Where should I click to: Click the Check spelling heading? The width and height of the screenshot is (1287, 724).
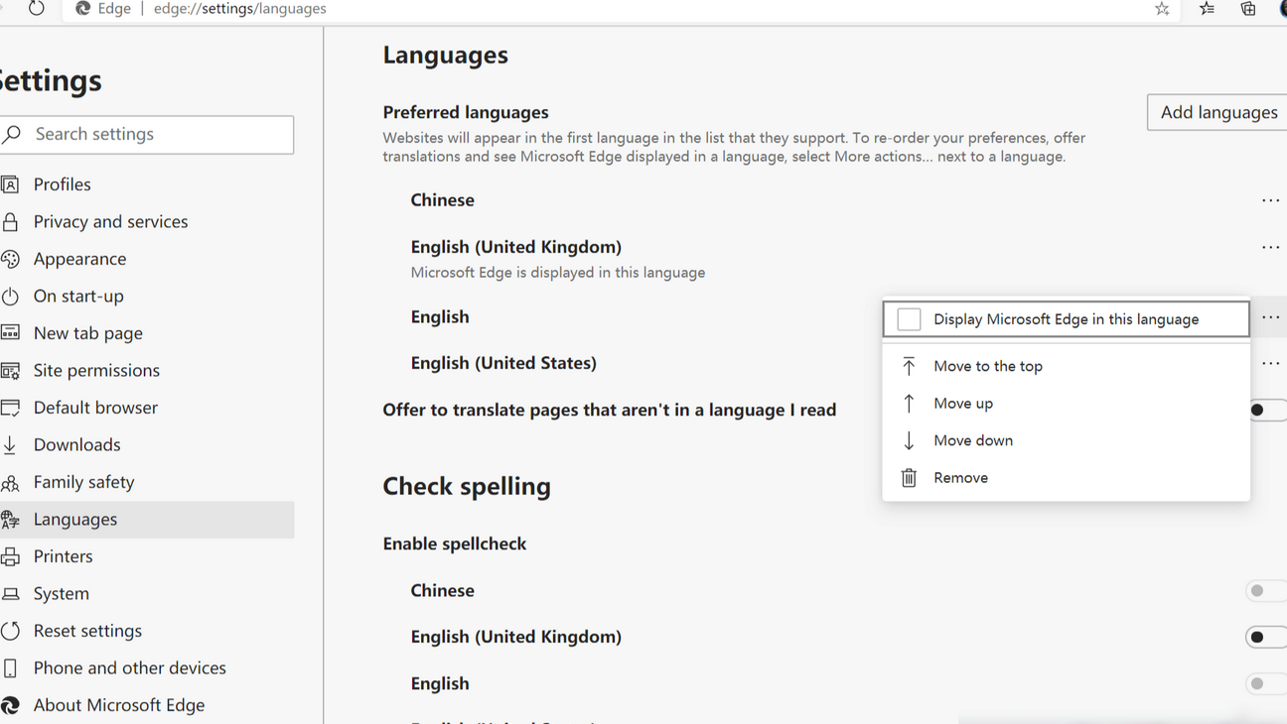tap(467, 486)
